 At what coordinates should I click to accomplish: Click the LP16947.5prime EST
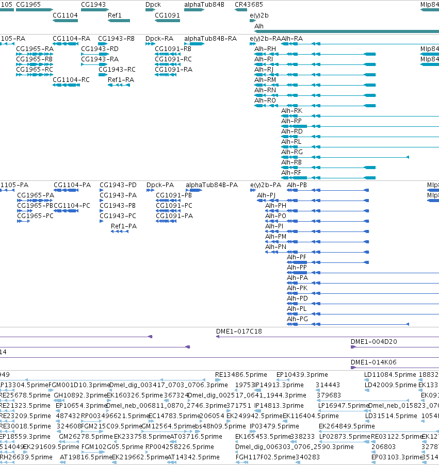coord(344,411)
